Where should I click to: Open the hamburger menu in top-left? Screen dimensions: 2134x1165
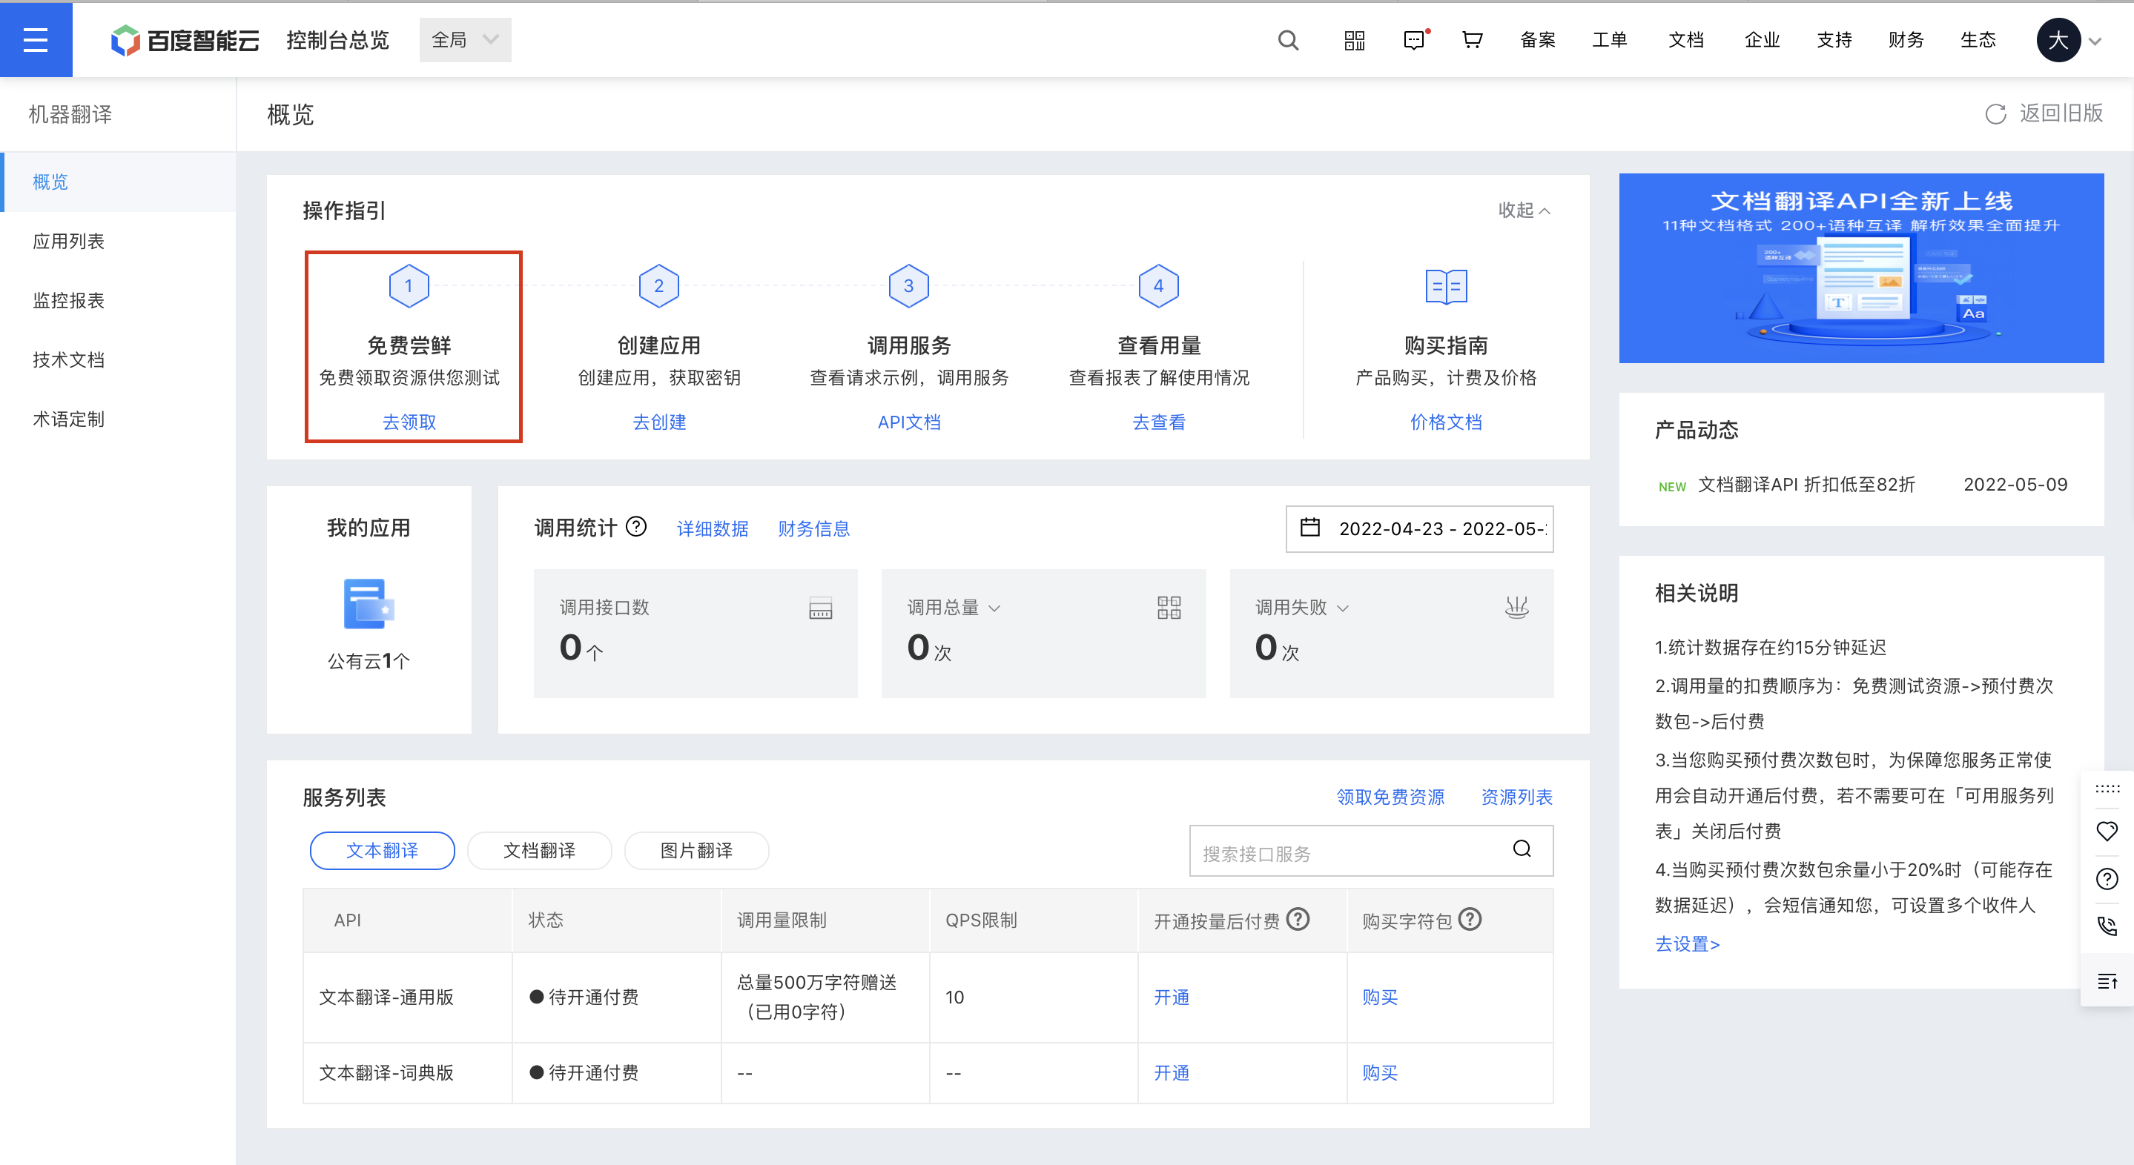coord(36,40)
